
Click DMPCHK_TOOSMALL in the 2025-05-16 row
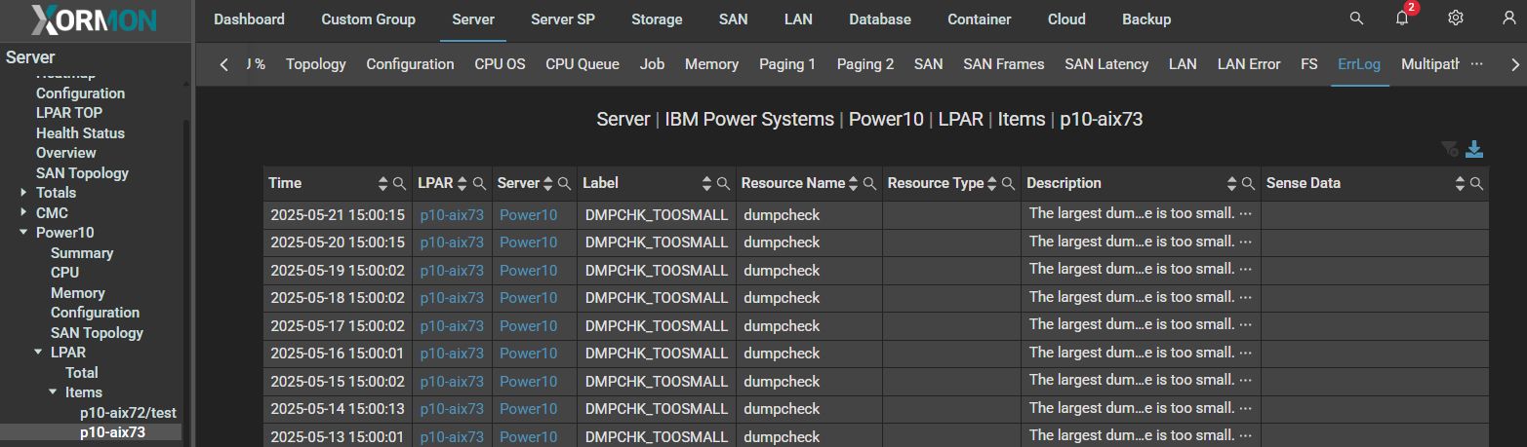point(657,353)
